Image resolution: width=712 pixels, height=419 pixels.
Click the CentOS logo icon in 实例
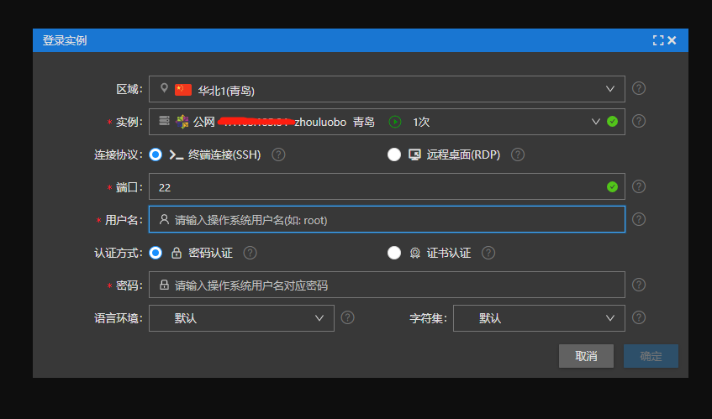coord(182,122)
